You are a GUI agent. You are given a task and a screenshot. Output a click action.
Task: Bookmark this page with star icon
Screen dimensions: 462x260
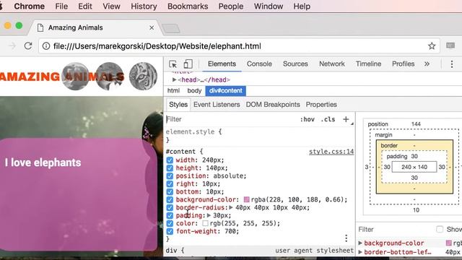point(432,45)
